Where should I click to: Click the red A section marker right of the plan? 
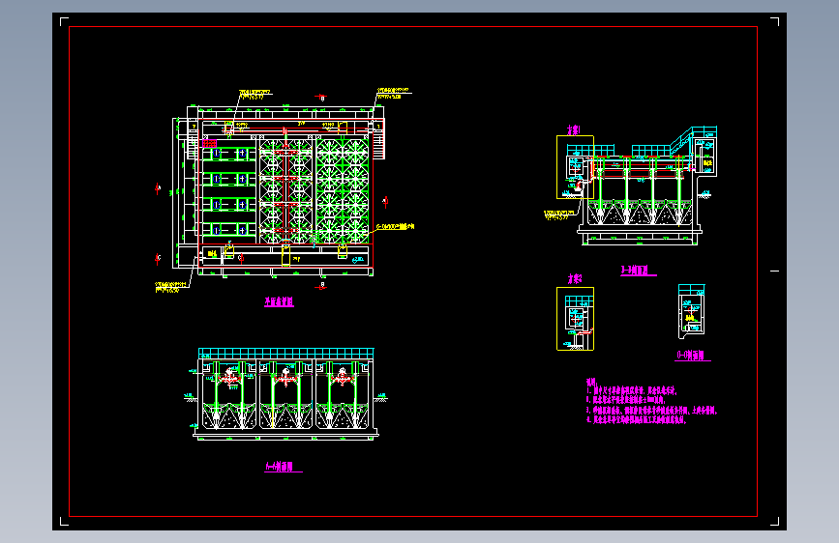point(385,202)
